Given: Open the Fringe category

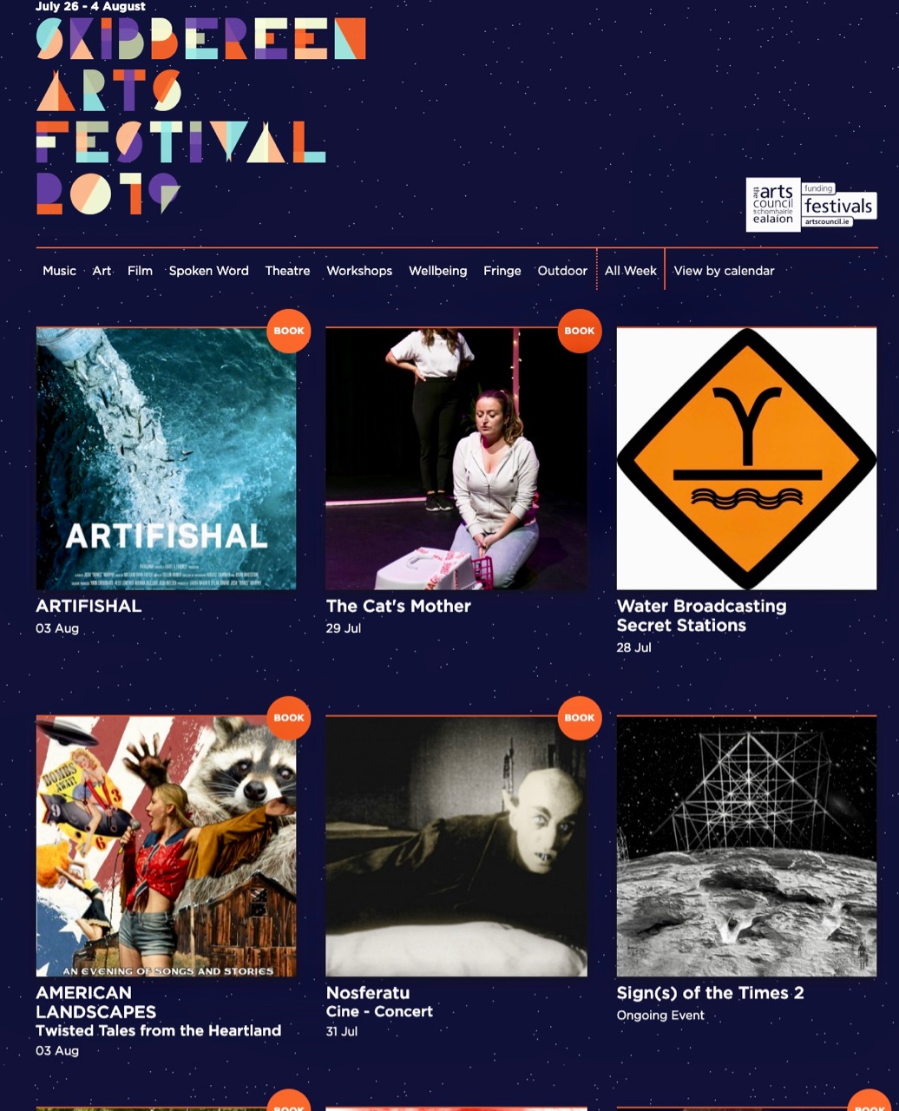Looking at the screenshot, I should [502, 271].
